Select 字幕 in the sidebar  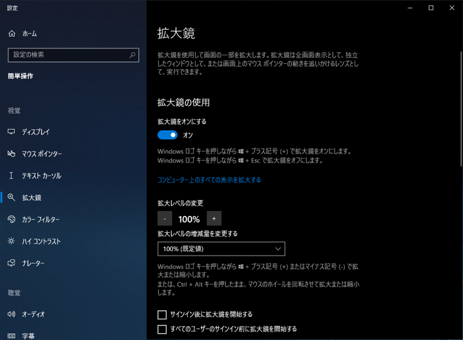coord(73,336)
